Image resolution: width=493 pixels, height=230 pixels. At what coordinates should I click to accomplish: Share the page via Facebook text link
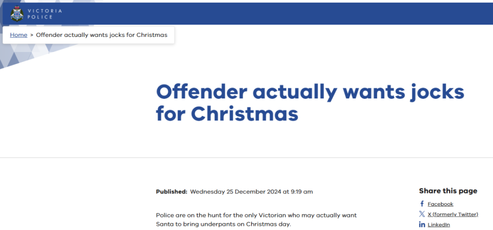(x=440, y=204)
